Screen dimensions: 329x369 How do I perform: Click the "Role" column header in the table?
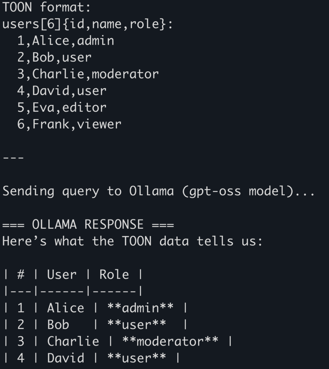(x=114, y=275)
